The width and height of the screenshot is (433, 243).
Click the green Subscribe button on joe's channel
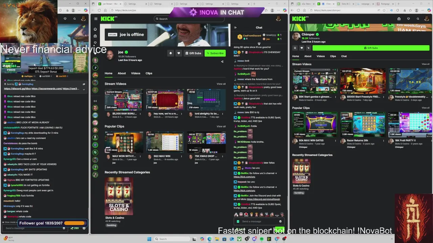(215, 53)
